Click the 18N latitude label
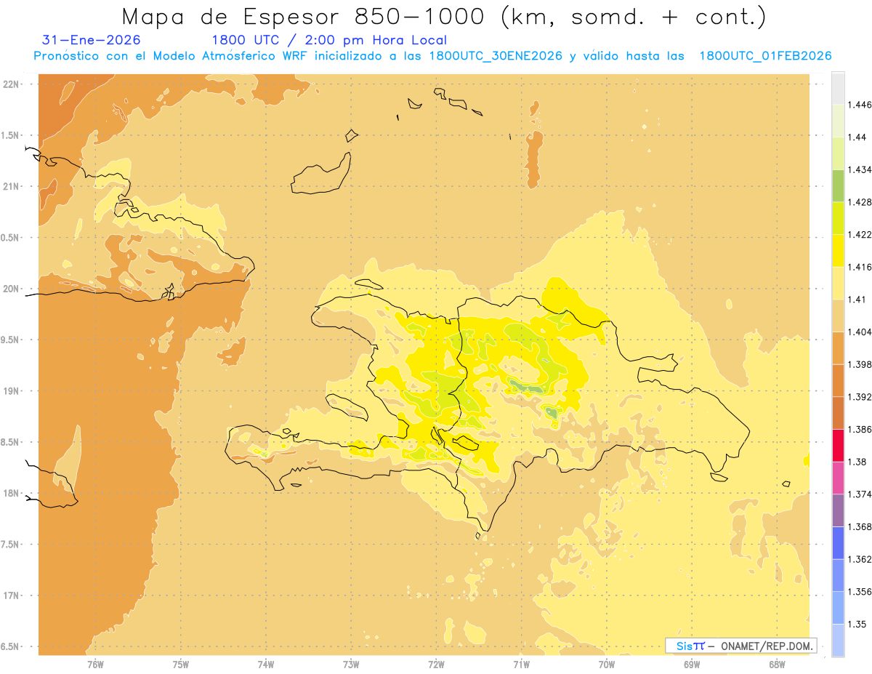The image size is (872, 674). click(x=12, y=493)
